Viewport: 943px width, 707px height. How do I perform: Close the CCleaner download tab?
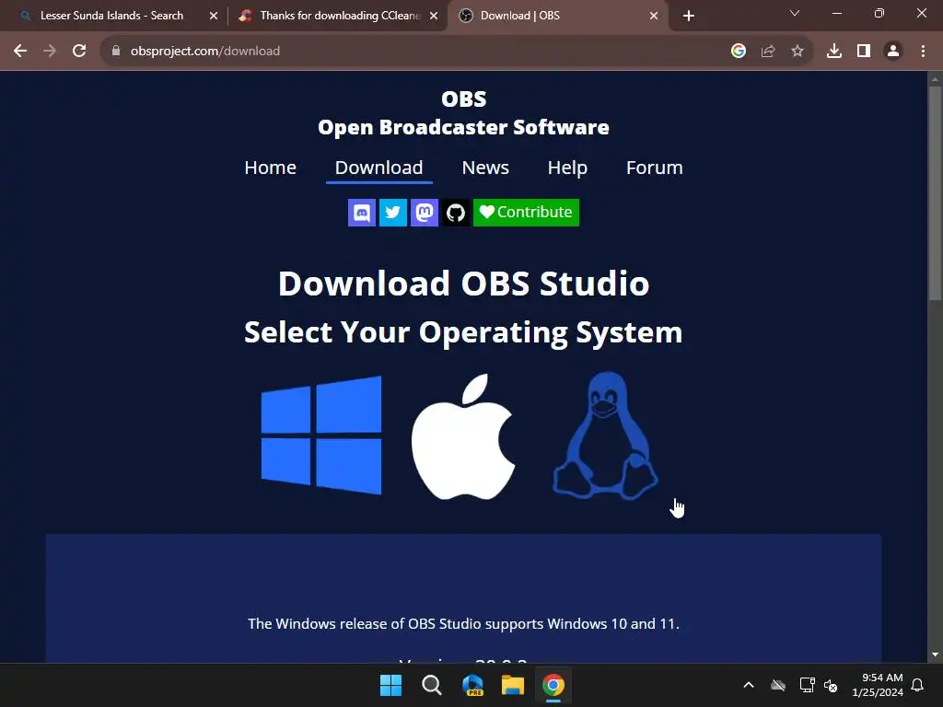click(x=434, y=17)
